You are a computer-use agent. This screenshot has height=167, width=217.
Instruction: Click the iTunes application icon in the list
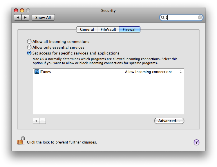tap(37, 72)
